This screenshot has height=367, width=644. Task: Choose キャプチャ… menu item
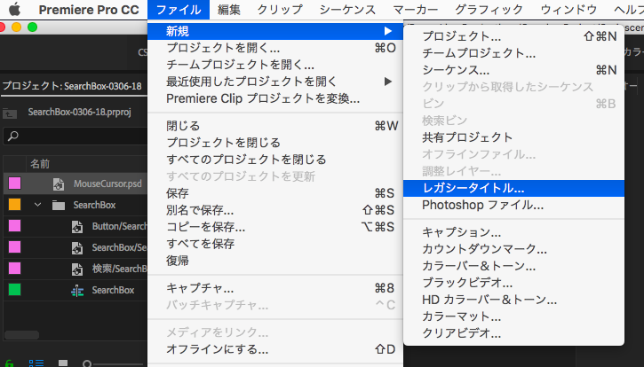pos(275,288)
